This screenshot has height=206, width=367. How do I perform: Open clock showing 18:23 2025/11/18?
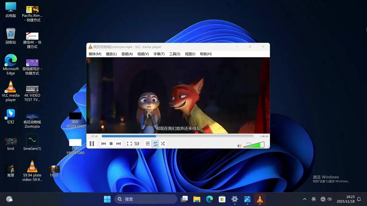[345, 199]
